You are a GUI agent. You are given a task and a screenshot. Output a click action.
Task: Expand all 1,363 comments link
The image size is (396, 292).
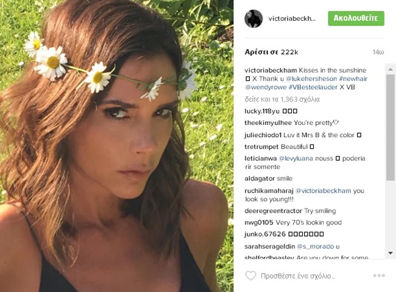[282, 99]
